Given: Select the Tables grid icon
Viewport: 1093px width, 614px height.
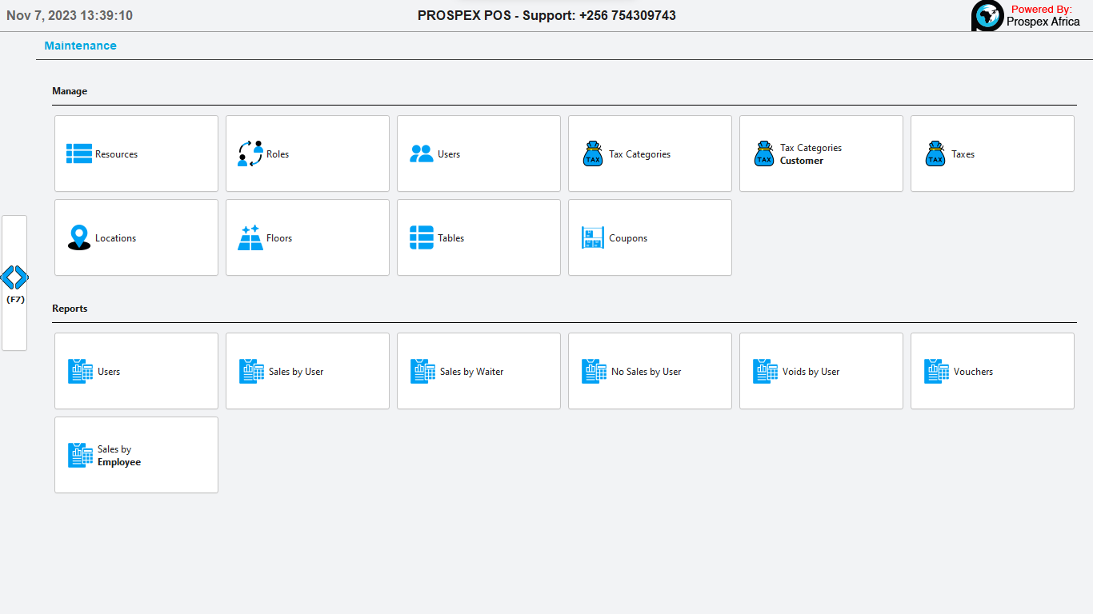Looking at the screenshot, I should tap(421, 237).
